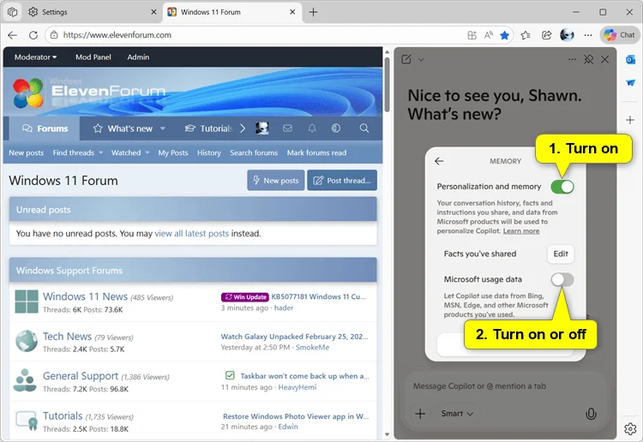View site information lock icon

click(54, 35)
